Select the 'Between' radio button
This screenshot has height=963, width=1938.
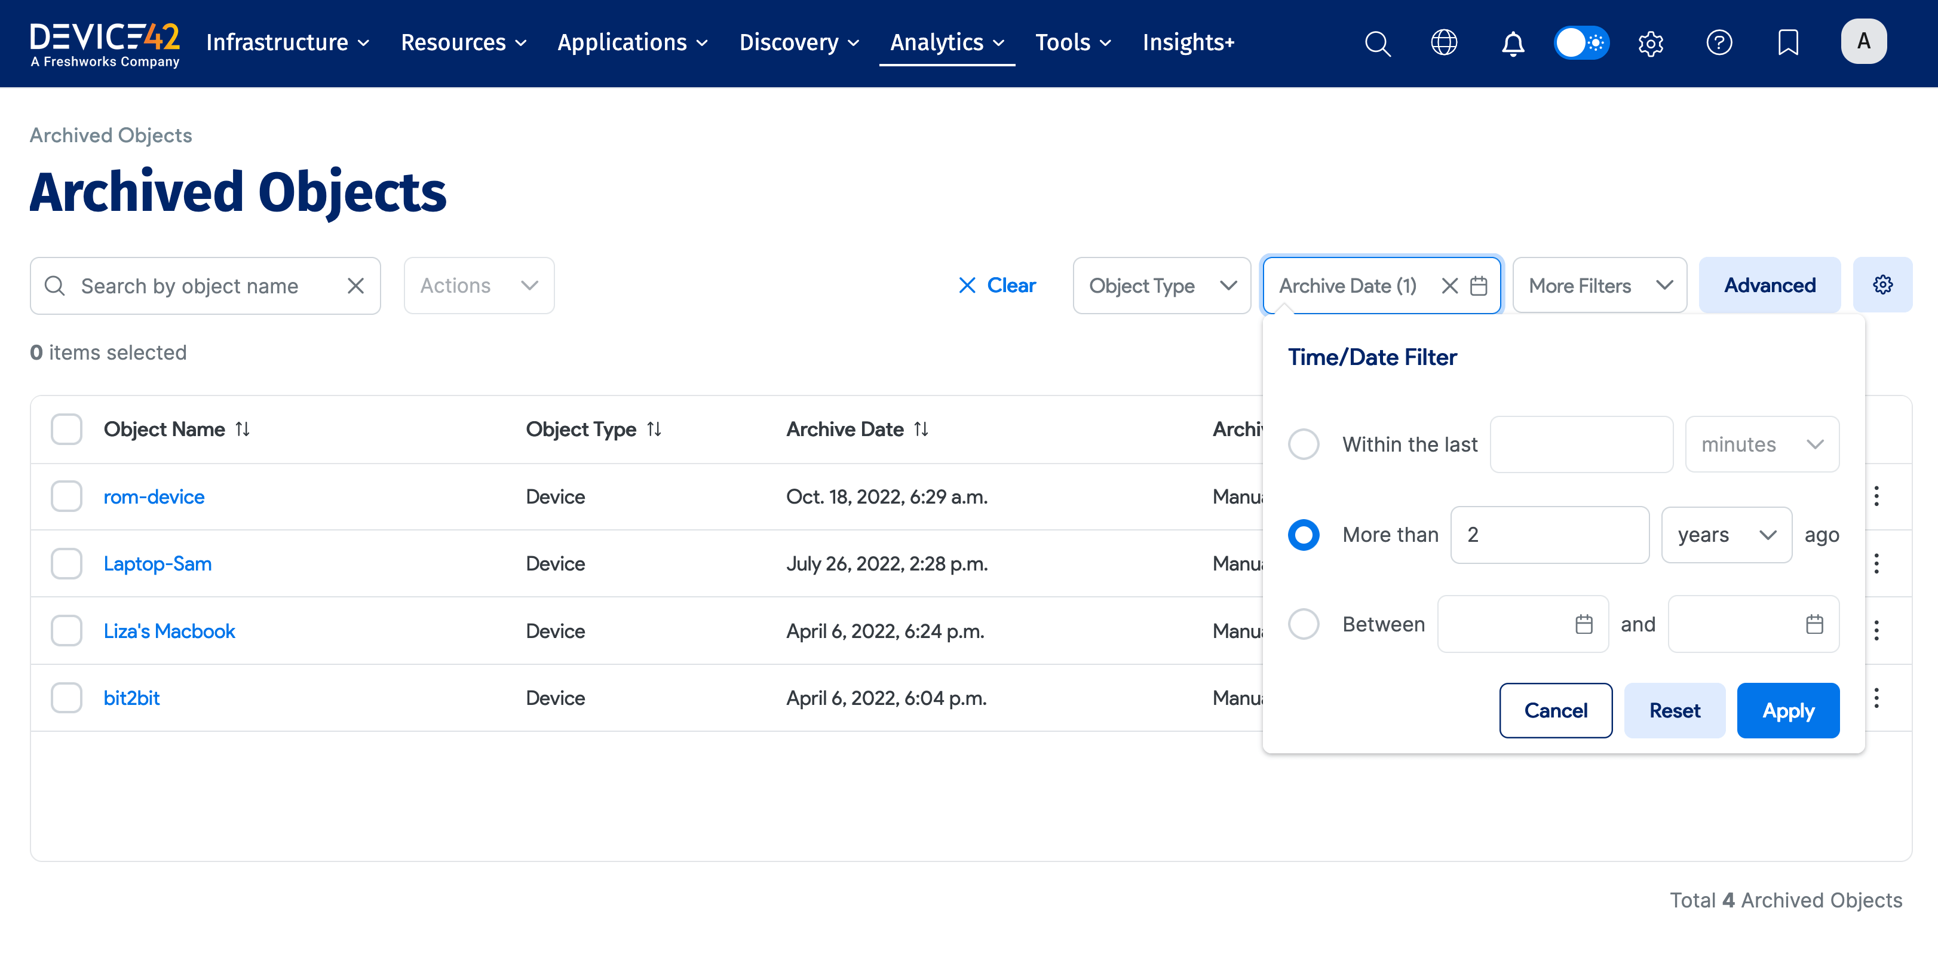point(1304,624)
